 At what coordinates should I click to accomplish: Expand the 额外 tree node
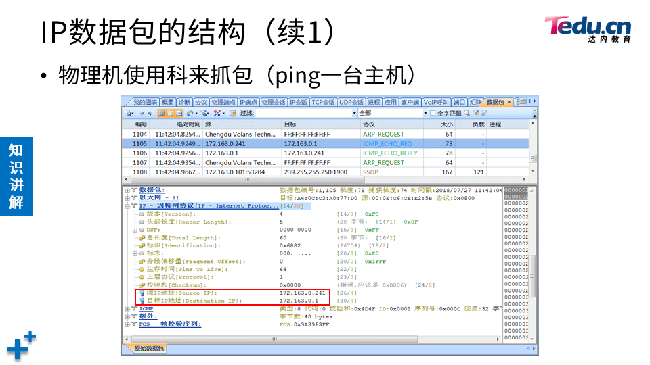click(x=127, y=316)
